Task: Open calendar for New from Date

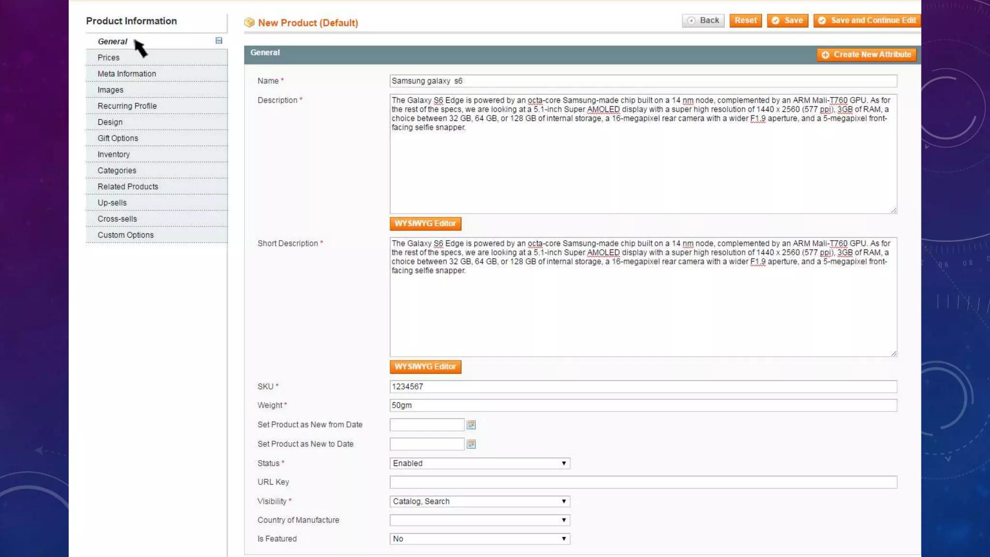Action: [x=471, y=425]
